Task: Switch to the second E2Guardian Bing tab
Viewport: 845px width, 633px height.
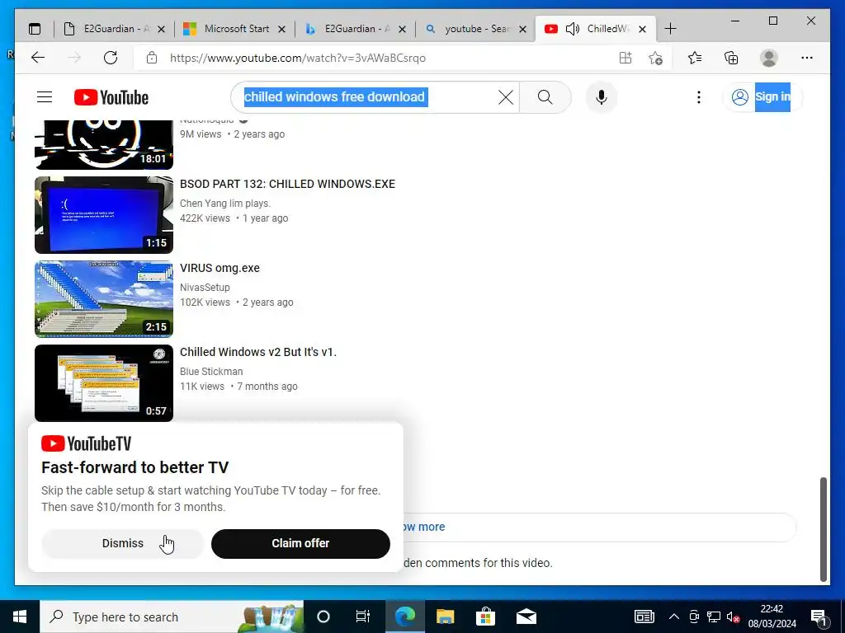Action: [x=355, y=29]
